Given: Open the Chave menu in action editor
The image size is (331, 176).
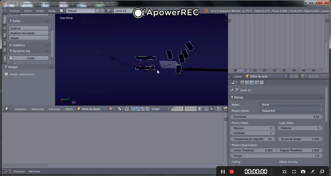Looking at the screenshot, I should [238, 76].
